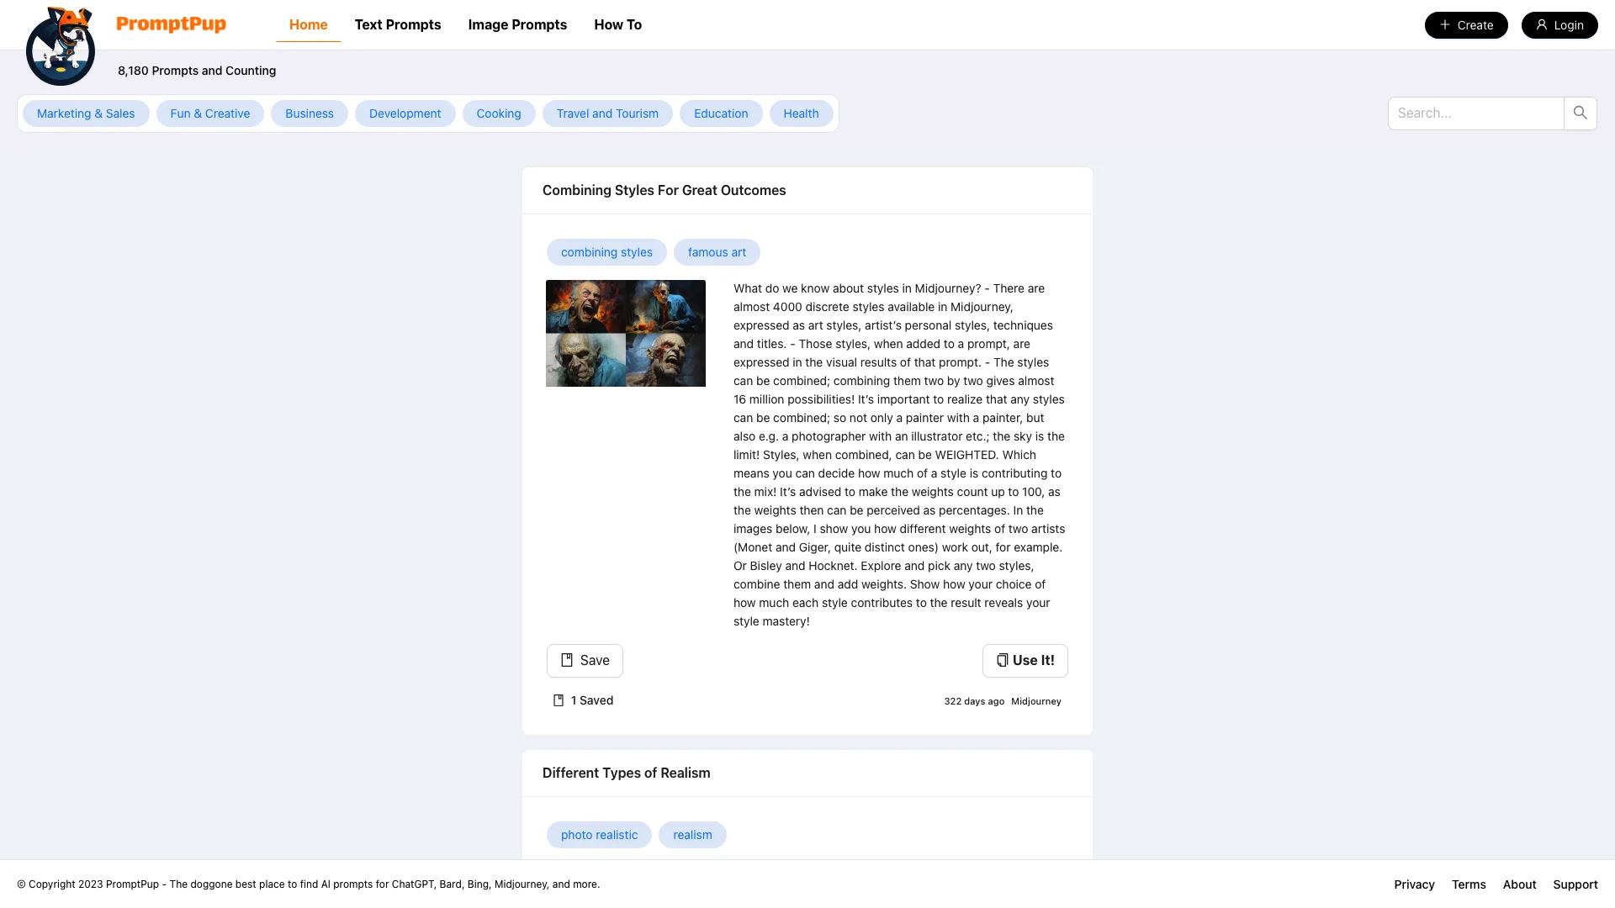Select the Education category tab

[721, 113]
